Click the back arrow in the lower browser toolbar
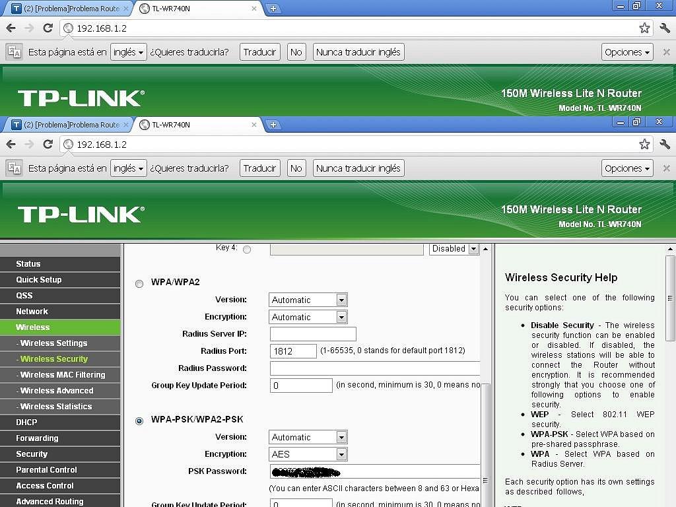The image size is (676, 507). point(11,144)
